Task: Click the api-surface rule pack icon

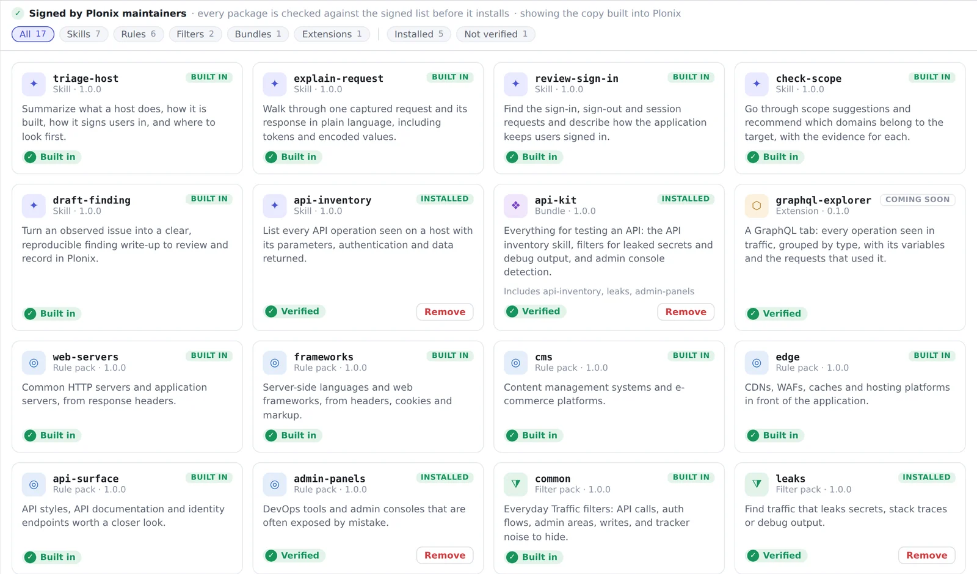Action: coord(34,484)
